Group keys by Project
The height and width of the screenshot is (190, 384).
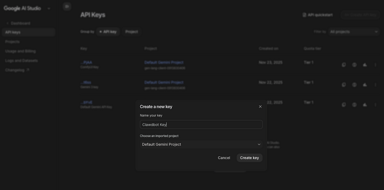pos(132,32)
